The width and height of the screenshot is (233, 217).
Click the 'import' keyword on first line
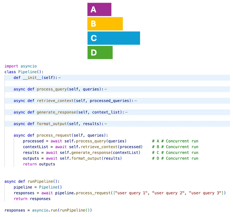11,66
